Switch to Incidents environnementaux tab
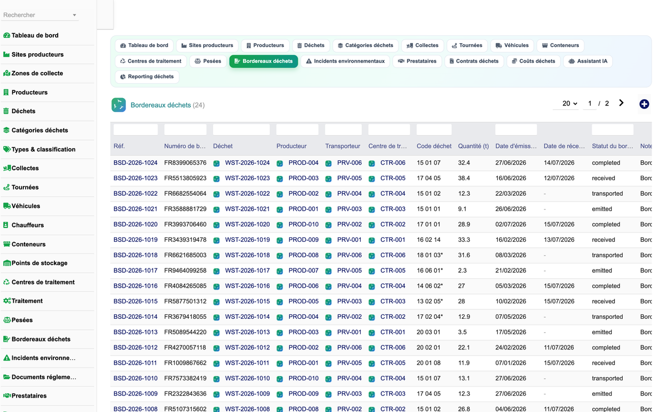The width and height of the screenshot is (666, 412). 345,61
